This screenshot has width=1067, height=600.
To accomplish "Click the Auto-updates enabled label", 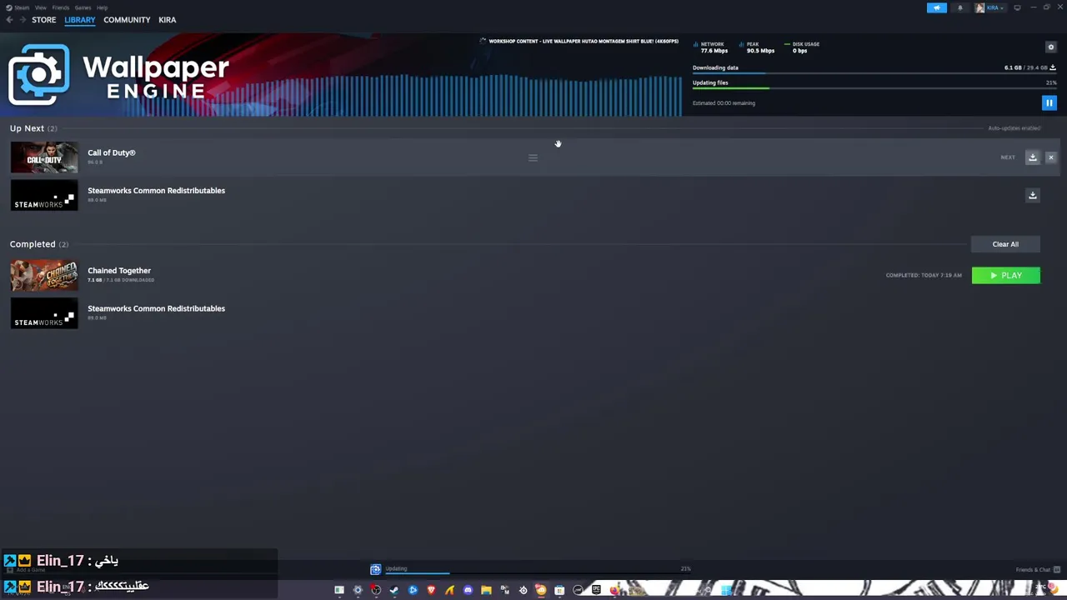I will tap(1014, 128).
